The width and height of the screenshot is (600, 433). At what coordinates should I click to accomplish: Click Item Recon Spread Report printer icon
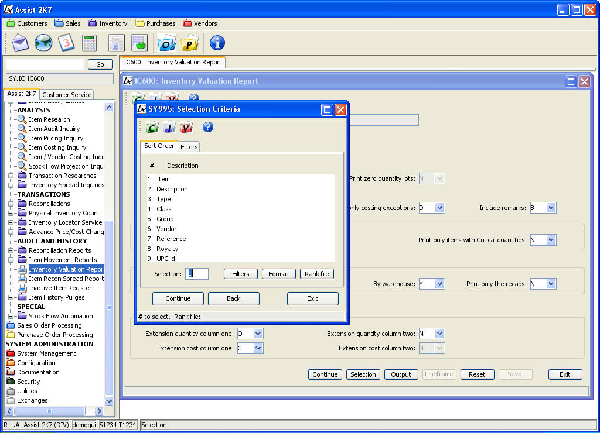(22, 279)
